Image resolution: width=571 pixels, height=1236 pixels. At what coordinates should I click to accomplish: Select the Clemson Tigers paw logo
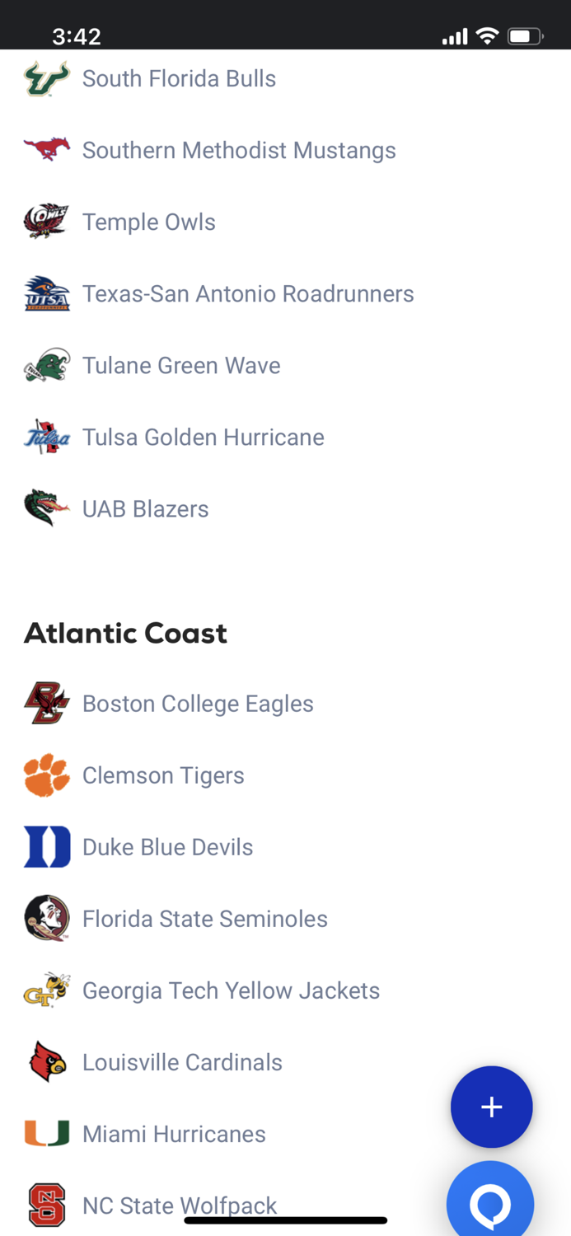46,775
